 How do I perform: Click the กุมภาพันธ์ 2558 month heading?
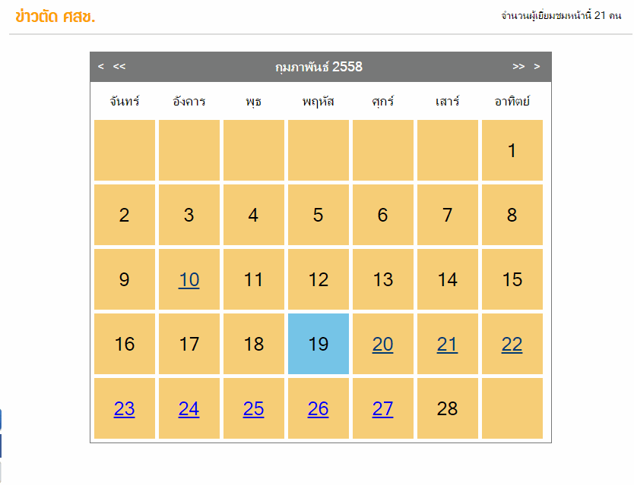319,67
